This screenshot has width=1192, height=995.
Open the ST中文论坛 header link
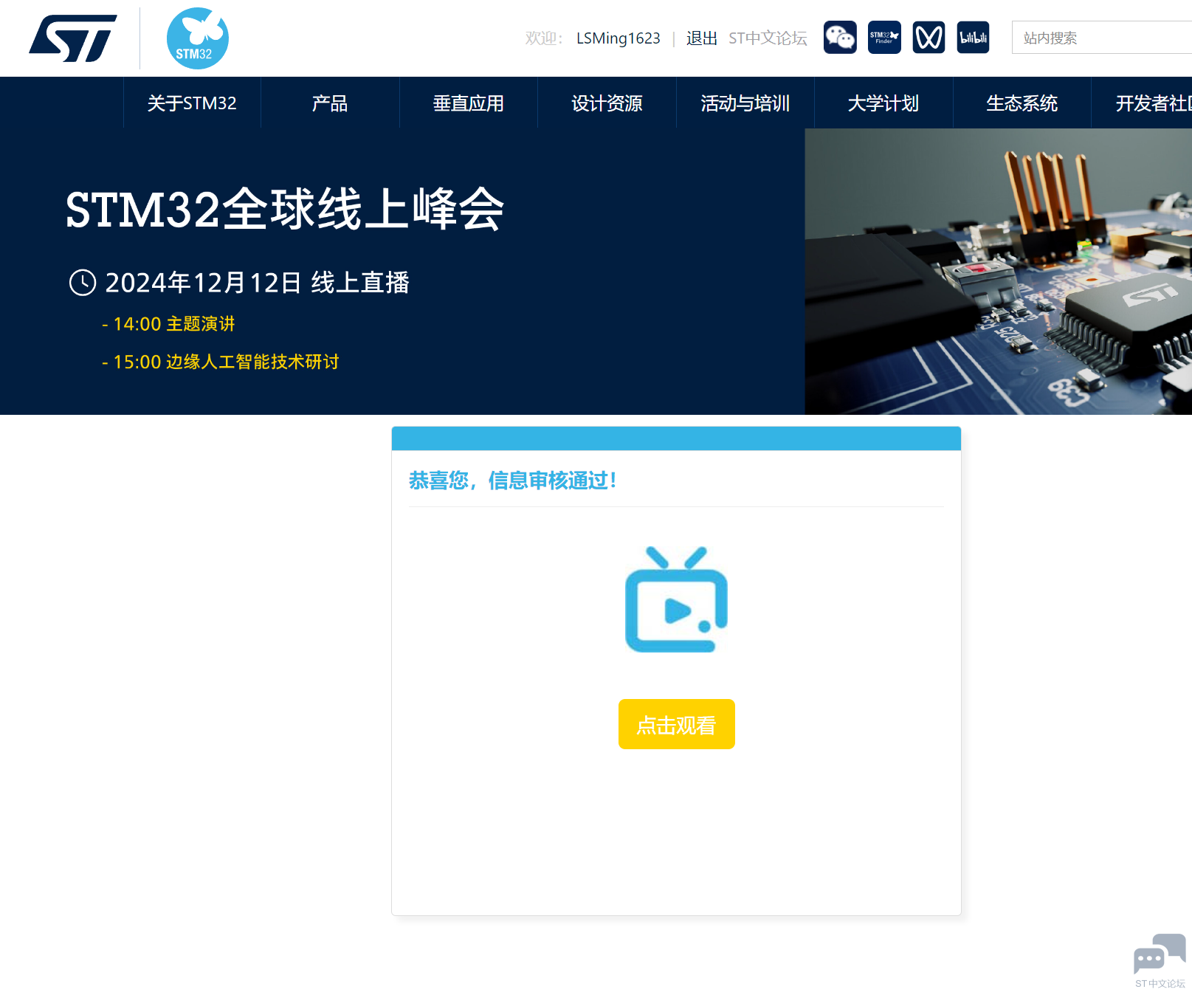(768, 38)
